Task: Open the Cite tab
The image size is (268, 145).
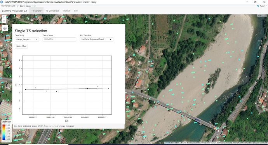Action: click(x=76, y=11)
